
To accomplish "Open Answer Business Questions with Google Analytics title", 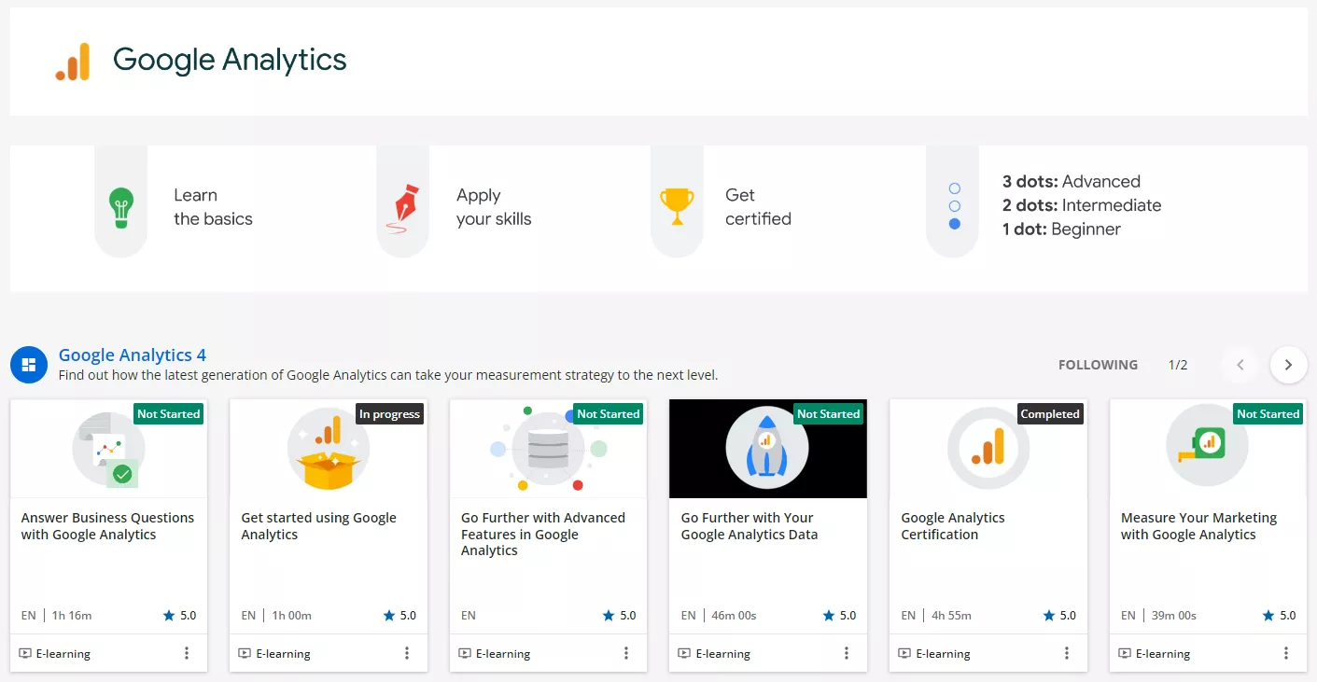I will pyautogui.click(x=107, y=526).
